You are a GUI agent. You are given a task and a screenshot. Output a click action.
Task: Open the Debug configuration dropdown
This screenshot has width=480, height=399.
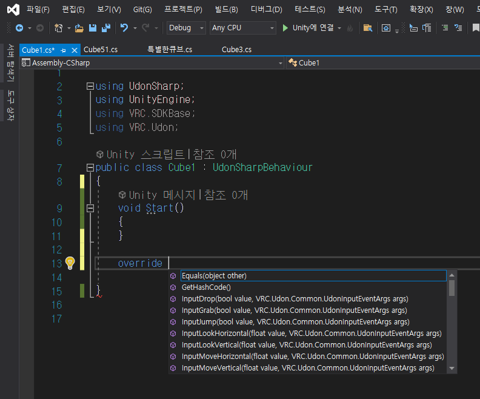tap(186, 28)
